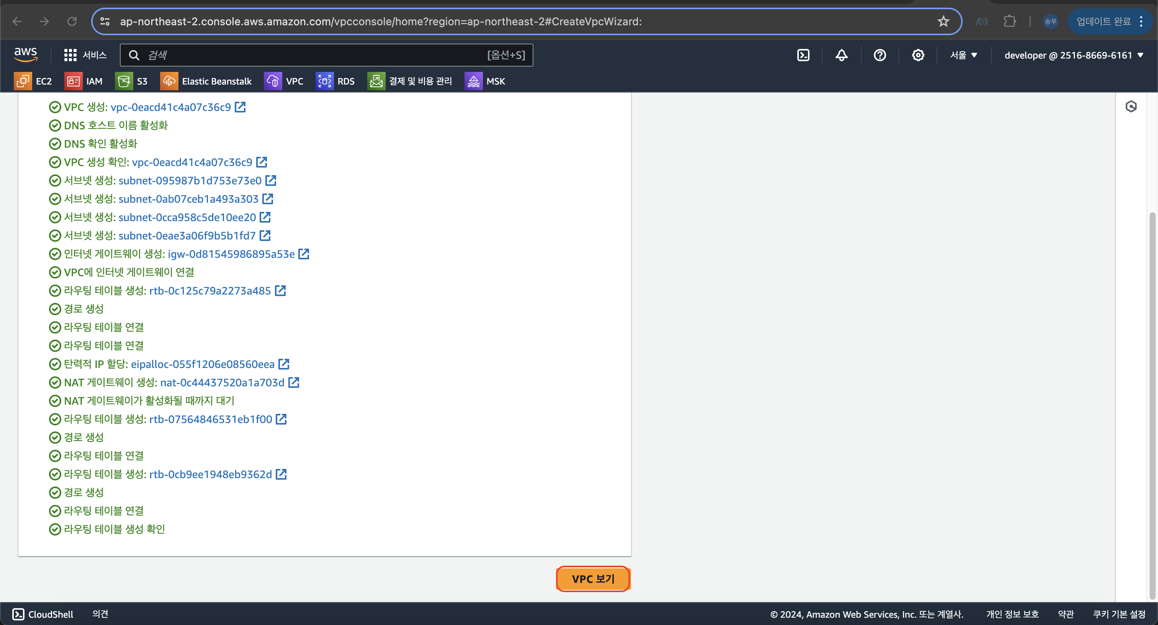Viewport: 1158px width, 625px height.
Task: Open the services grid menu
Action: 70,55
